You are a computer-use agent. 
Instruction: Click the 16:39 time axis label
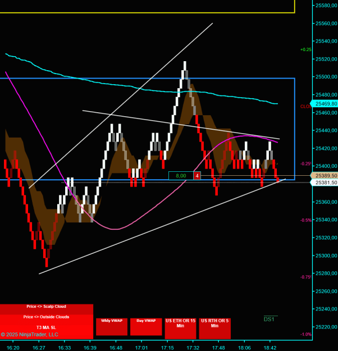[90, 348]
